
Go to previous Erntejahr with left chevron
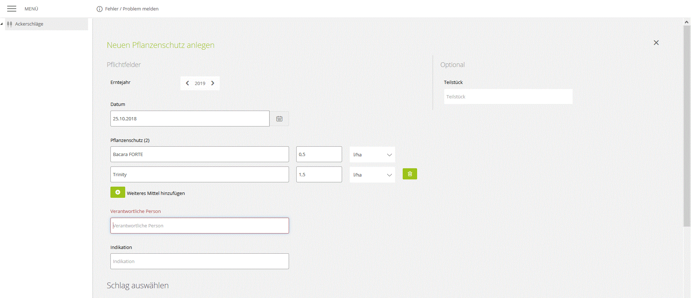[187, 83]
